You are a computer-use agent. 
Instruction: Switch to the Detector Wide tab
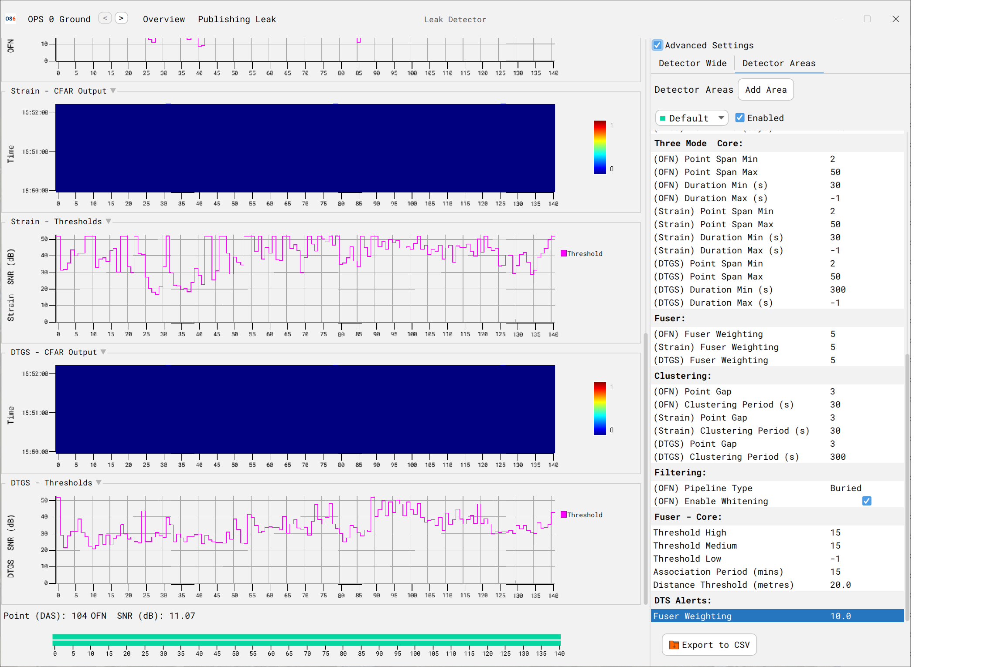click(x=692, y=64)
